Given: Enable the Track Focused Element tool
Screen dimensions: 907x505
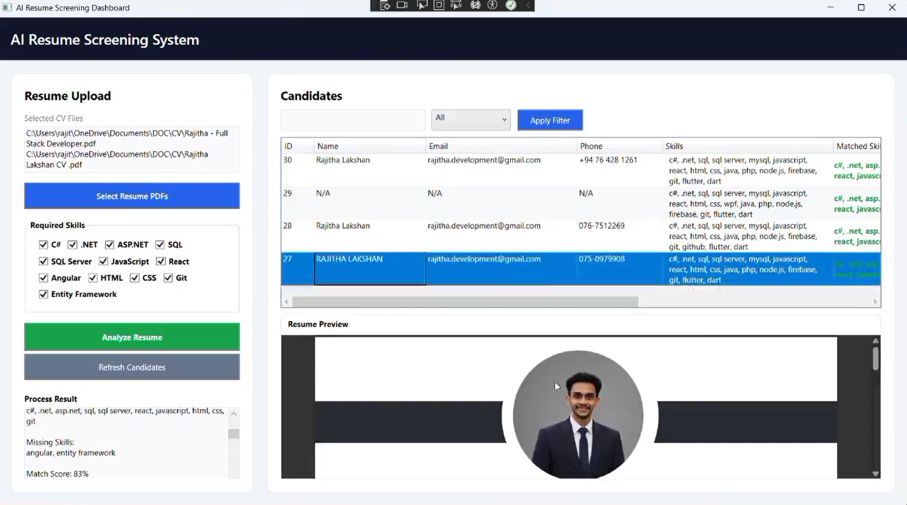Looking at the screenshot, I should (456, 5).
